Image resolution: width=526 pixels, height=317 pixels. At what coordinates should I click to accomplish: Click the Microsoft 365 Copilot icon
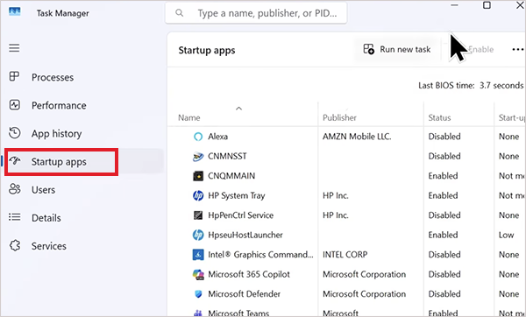click(x=198, y=274)
